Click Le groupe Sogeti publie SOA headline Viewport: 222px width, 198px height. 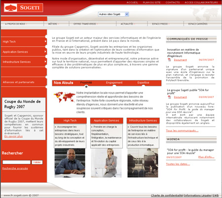coord(188,92)
